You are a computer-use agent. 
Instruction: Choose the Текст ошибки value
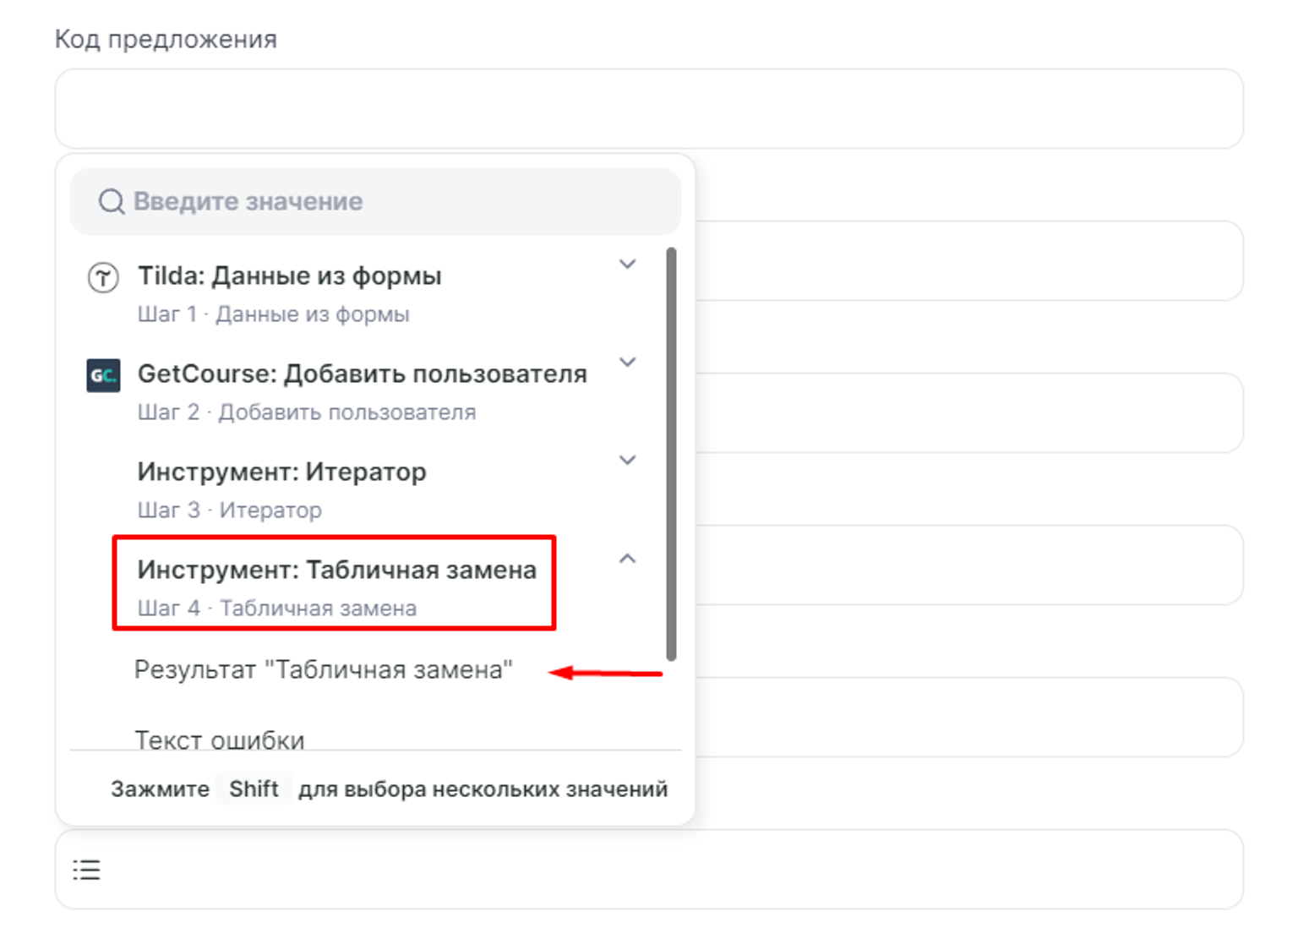pos(220,739)
